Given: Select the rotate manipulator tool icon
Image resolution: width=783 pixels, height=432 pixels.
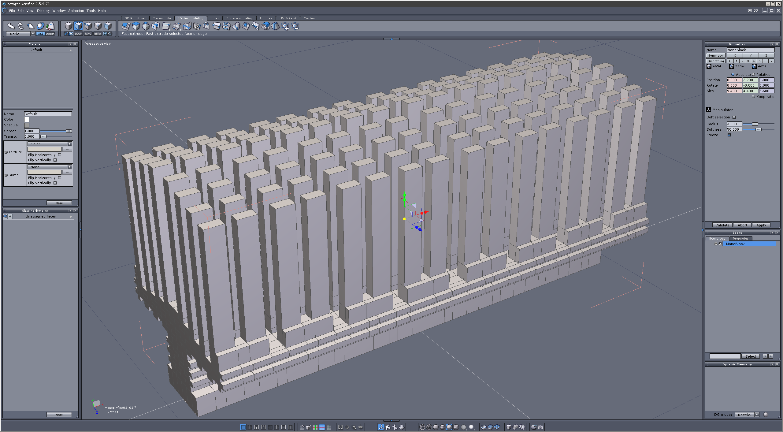Looking at the screenshot, I should [20, 26].
